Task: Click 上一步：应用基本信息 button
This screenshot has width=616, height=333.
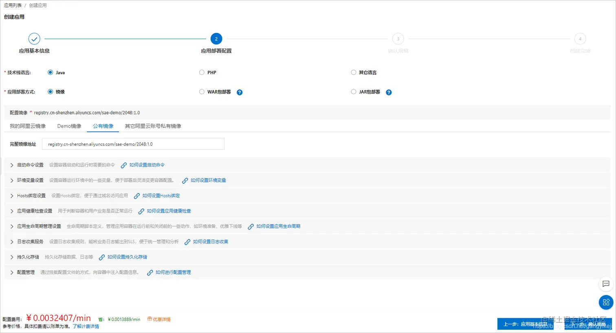Action: 526,324
